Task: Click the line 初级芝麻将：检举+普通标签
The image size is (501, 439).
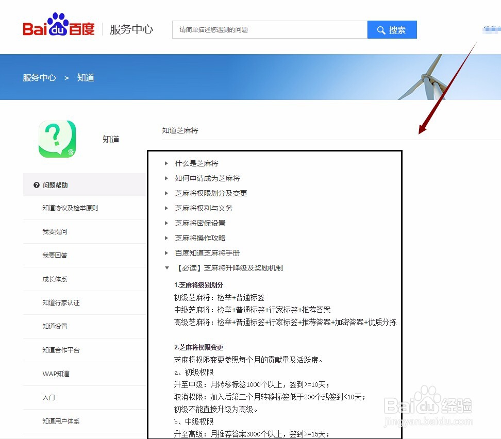Action: (220, 297)
